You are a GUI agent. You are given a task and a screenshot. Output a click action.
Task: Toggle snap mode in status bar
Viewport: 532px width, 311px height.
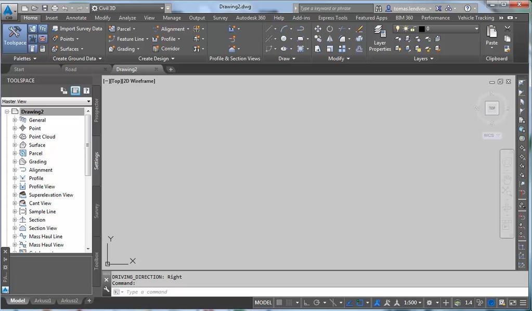(289, 303)
